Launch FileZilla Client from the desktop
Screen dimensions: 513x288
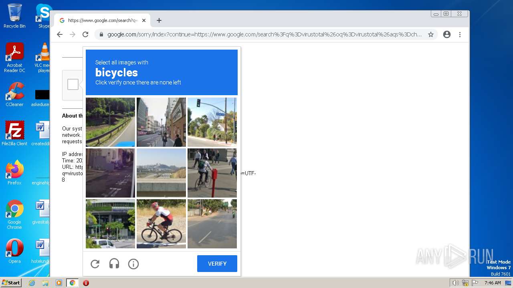pyautogui.click(x=14, y=133)
